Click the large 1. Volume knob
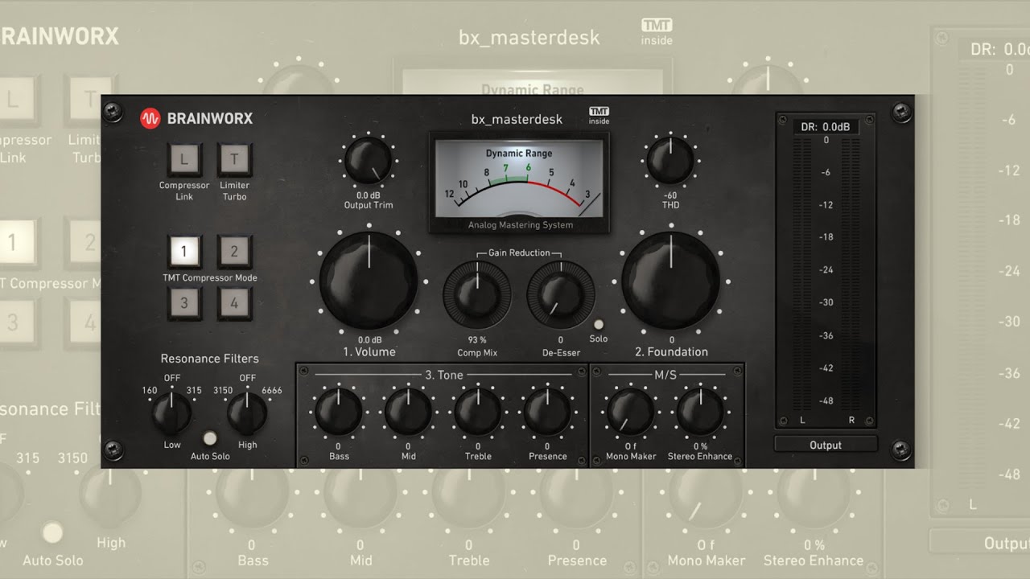This screenshot has height=579, width=1030. point(369,281)
